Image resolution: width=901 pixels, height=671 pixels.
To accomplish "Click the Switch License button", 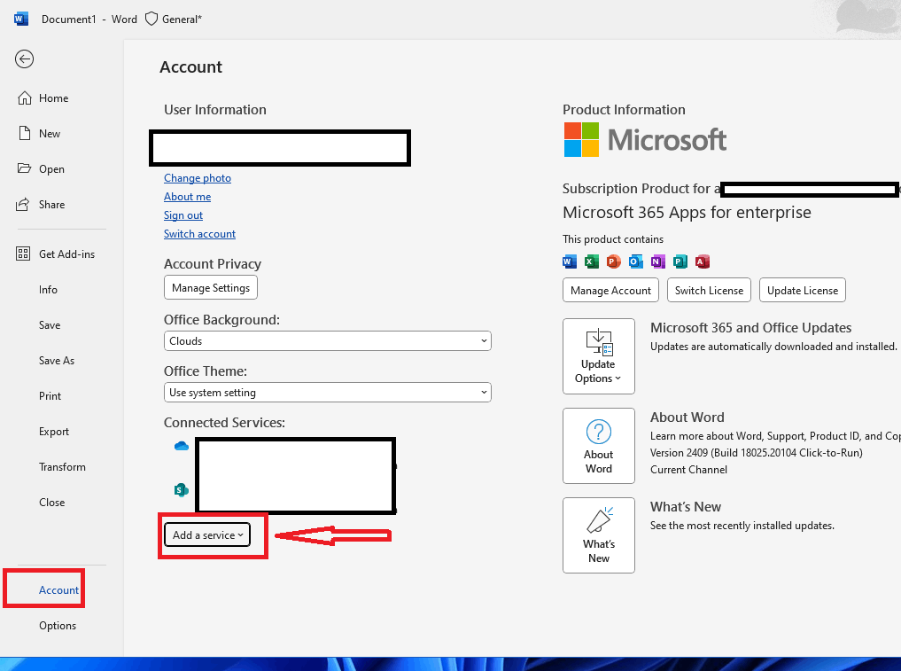I will click(x=709, y=291).
